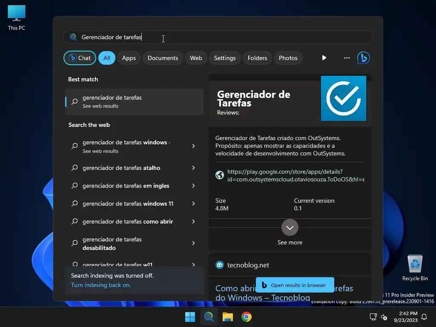The width and height of the screenshot is (436, 327).
Task: Click the search magnifier icon in search box
Action: (73, 37)
